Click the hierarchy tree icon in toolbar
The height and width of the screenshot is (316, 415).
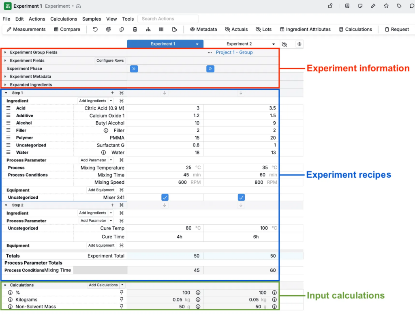[148, 29]
